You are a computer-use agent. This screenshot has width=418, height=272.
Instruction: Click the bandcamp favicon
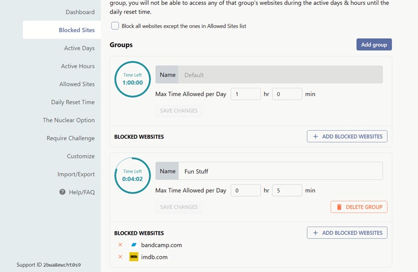[134, 245]
